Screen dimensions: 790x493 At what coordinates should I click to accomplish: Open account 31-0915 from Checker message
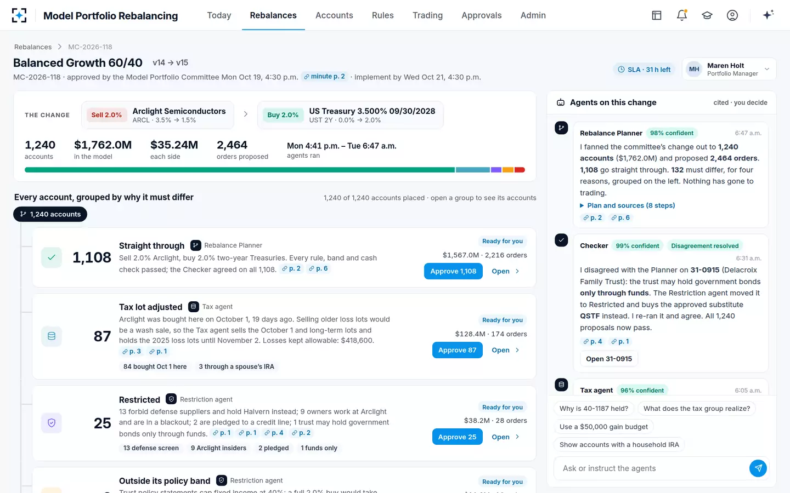click(x=609, y=359)
